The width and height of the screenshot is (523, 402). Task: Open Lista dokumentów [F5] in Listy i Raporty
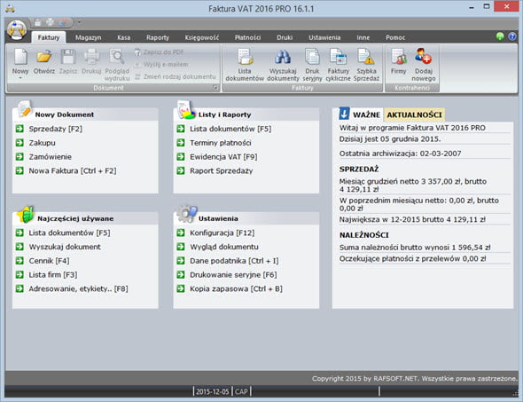point(230,129)
